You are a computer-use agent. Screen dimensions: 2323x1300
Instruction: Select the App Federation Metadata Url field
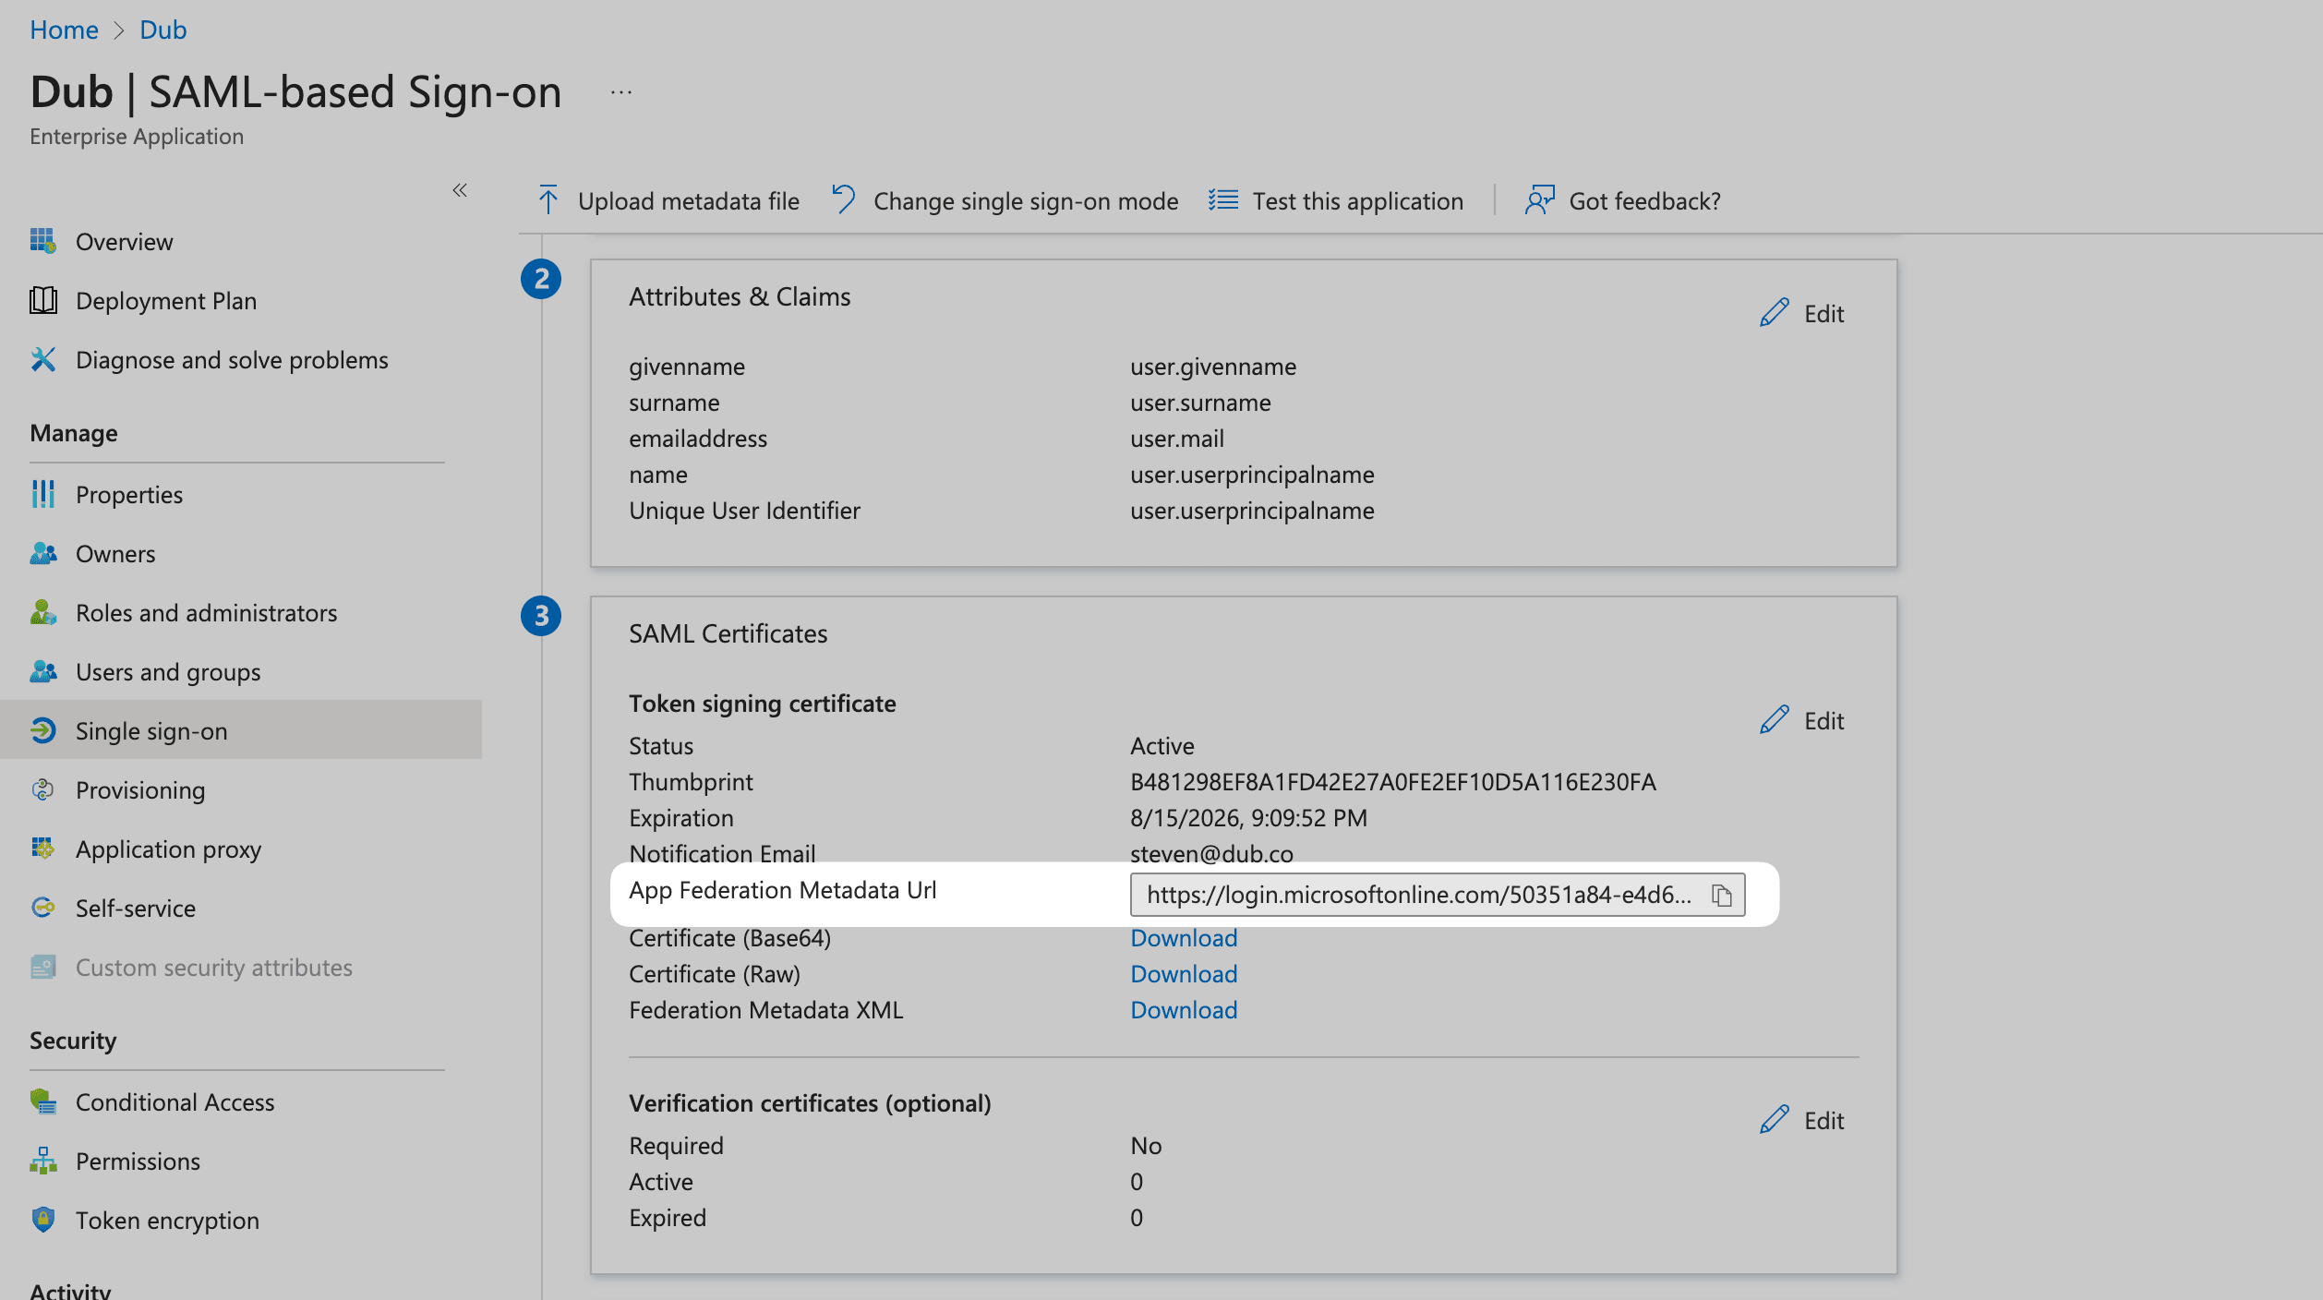[1413, 894]
